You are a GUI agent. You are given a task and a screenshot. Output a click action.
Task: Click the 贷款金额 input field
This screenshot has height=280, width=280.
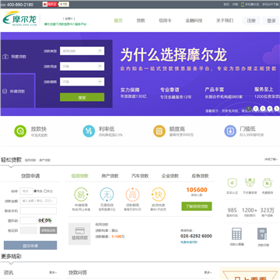coord(38,201)
